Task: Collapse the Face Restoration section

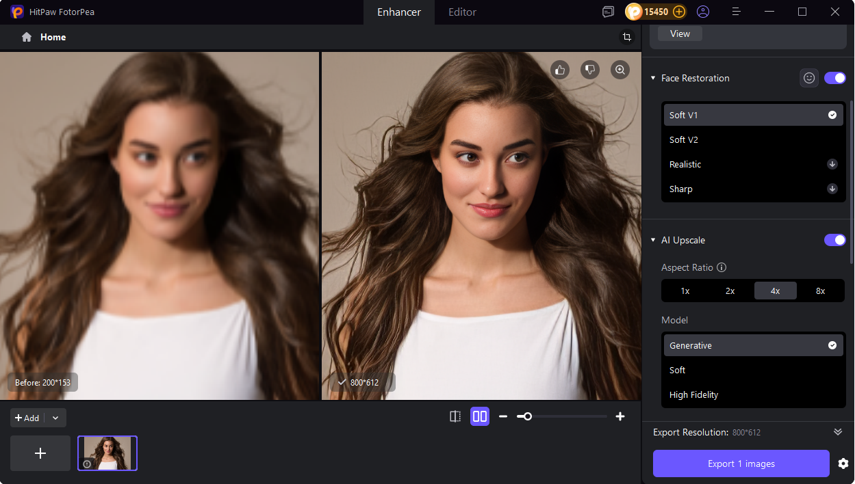Action: tap(653, 78)
